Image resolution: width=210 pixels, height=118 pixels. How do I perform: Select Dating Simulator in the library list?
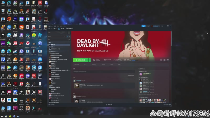[59, 79]
